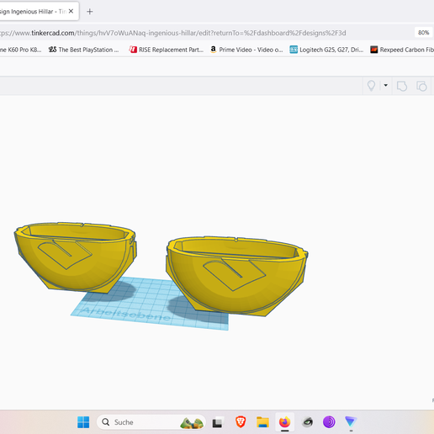The image size is (434, 434).
Task: Open a new browser tab
Action: click(x=90, y=12)
